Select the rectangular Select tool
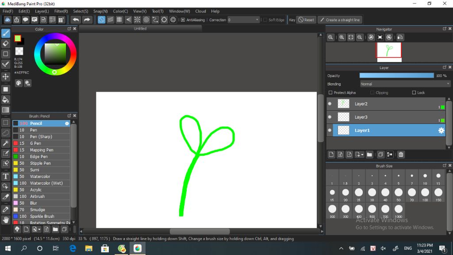Viewport: 453px width, 255px height. pyautogui.click(x=5, y=123)
